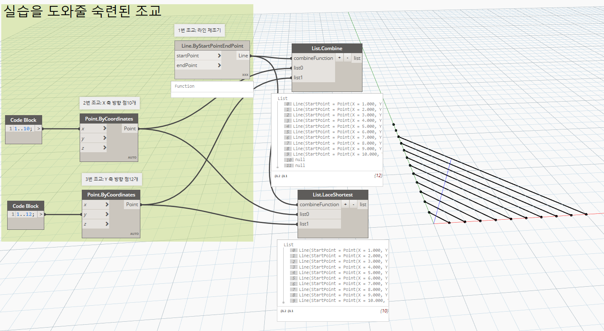Select the Line.ByStartPointEndPoint node title
The image size is (604, 331).
pyautogui.click(x=212, y=46)
